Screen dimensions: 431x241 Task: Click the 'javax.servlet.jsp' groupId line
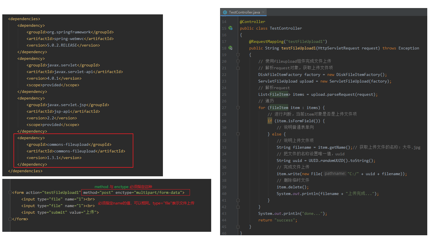(68, 105)
